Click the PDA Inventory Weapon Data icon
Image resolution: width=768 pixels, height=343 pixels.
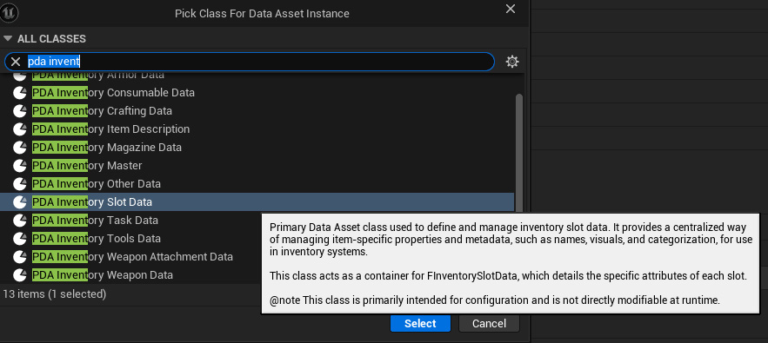point(20,275)
